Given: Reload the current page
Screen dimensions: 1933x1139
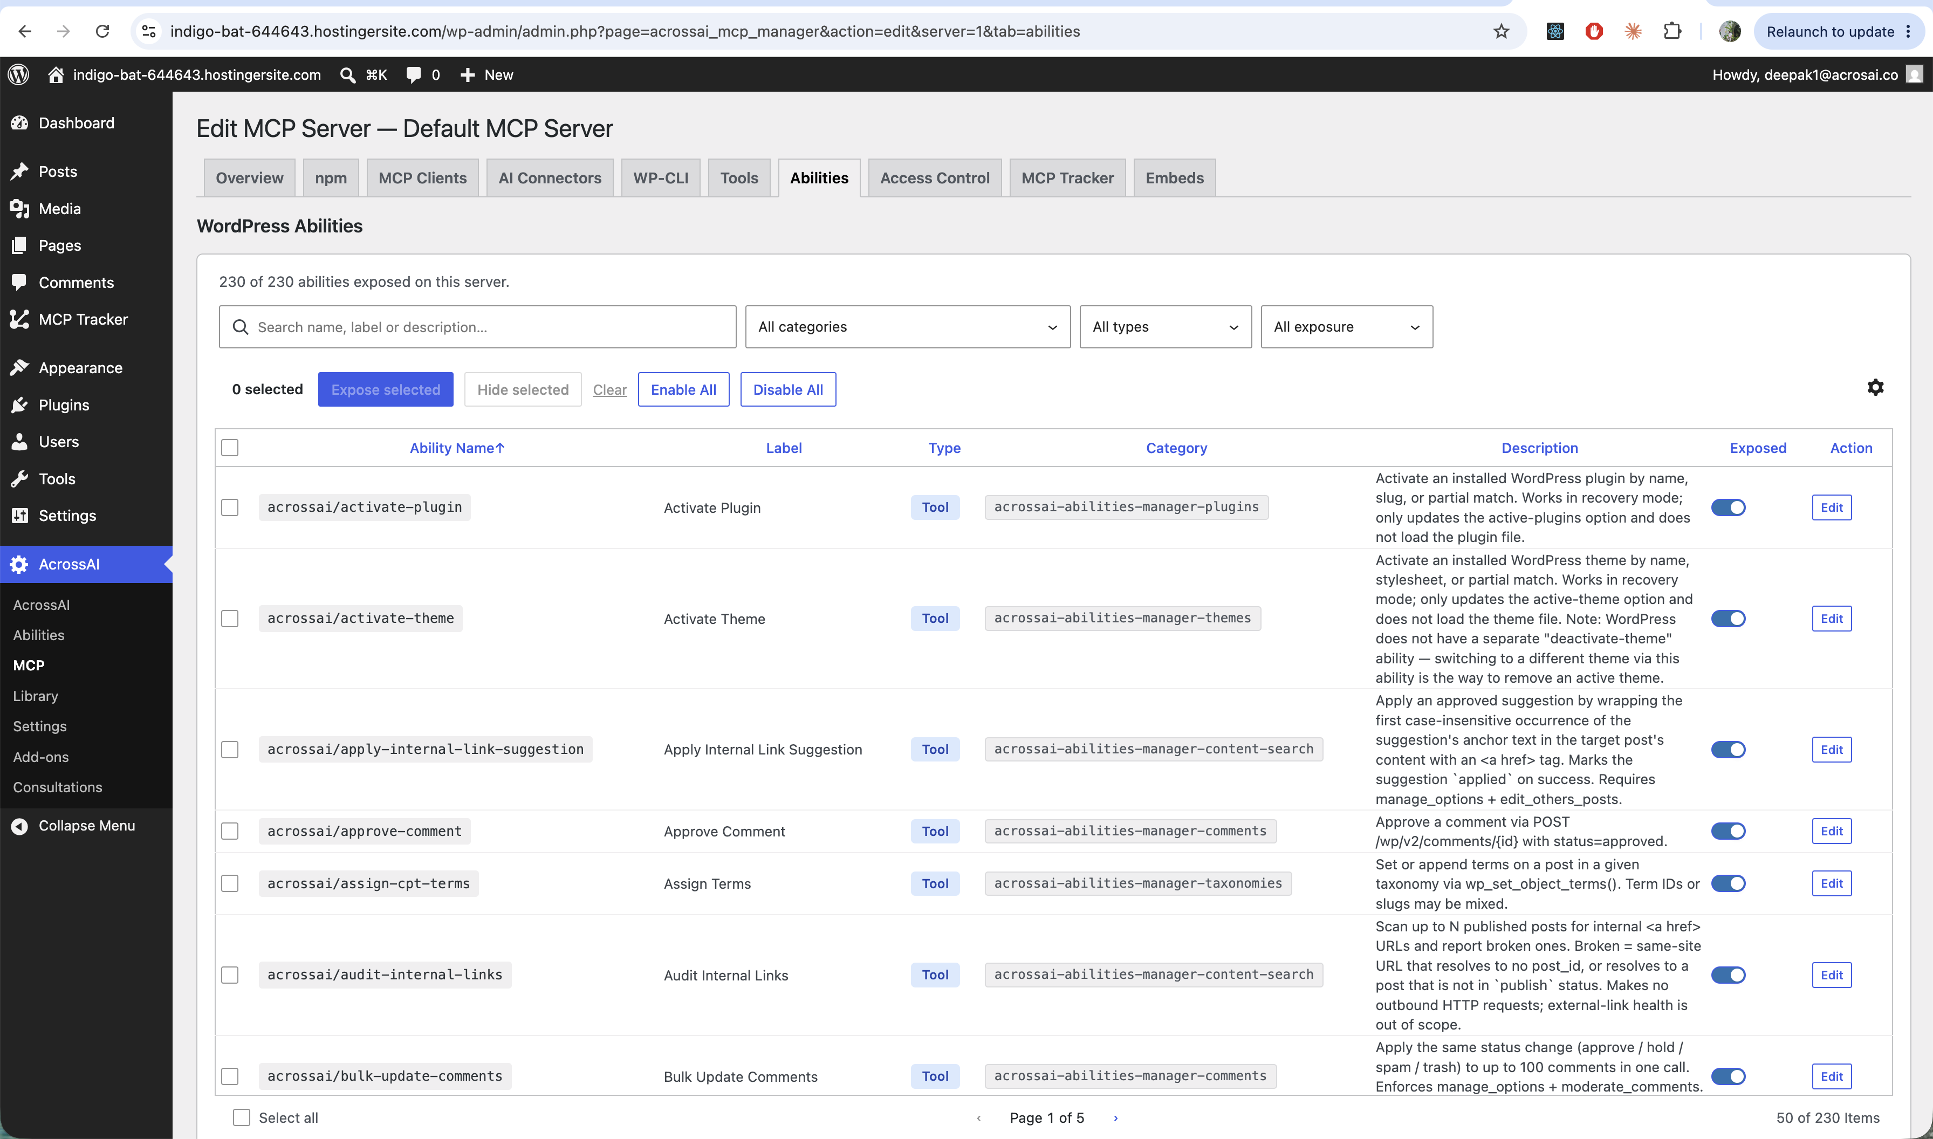Looking at the screenshot, I should 102,31.
